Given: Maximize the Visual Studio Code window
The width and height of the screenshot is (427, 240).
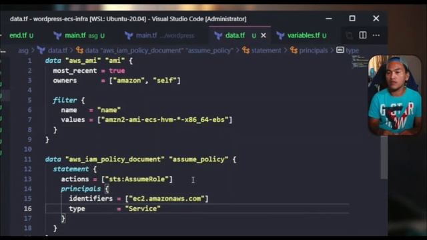Looking at the screenshot, I should click(352, 19).
